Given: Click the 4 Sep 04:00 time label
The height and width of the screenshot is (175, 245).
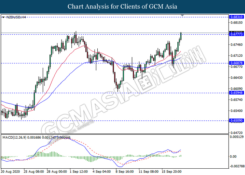Looking at the screenshot, I should point(102,171).
